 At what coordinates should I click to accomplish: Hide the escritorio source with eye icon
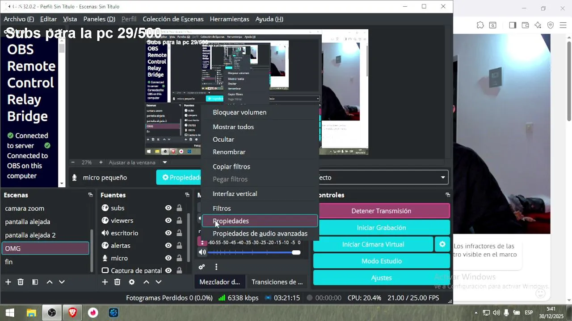point(168,233)
